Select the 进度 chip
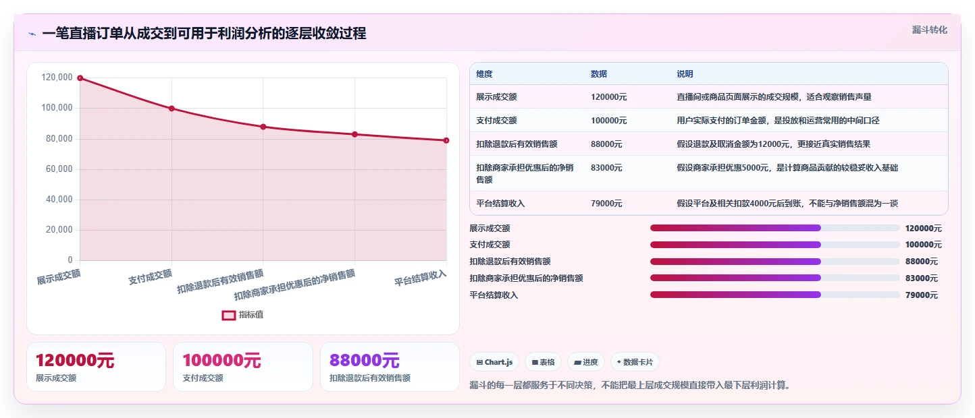975x418 pixels. [x=586, y=362]
